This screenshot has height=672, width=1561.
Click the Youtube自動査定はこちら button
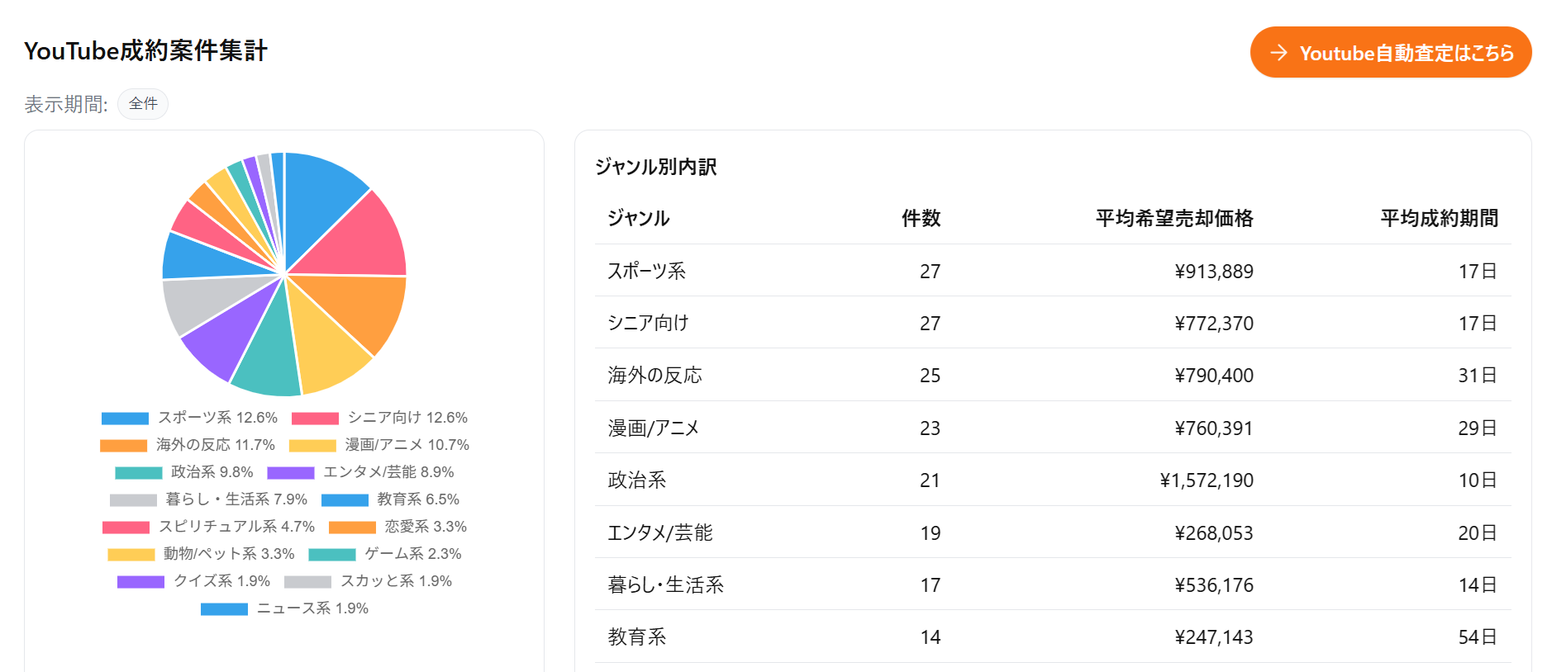click(1390, 53)
